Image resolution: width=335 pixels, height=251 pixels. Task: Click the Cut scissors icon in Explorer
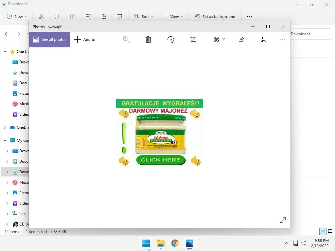coord(41,16)
